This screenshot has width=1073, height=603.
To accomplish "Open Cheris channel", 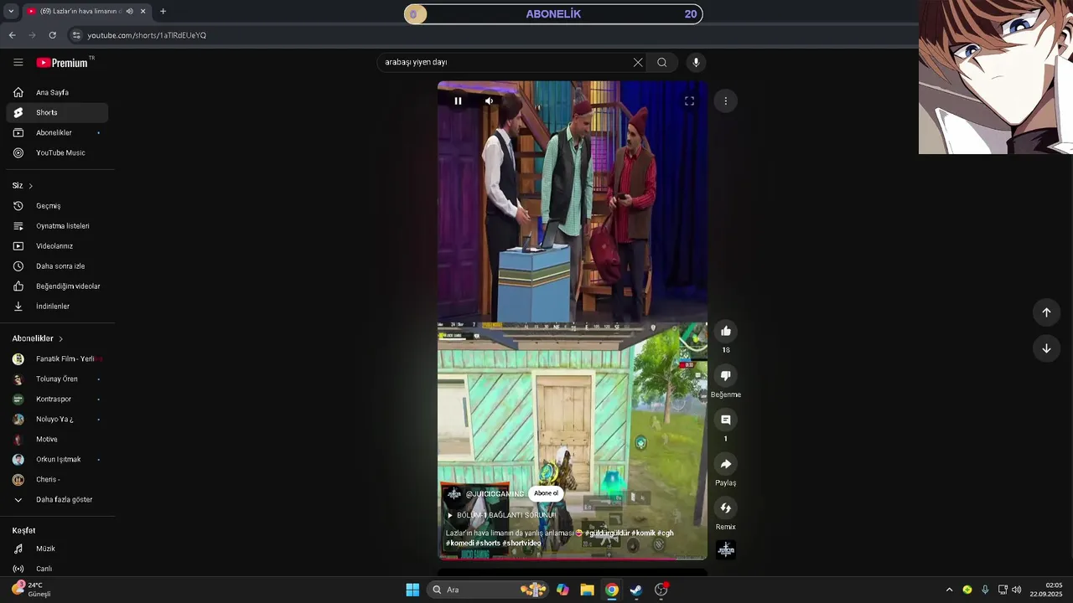I will 57,479.
